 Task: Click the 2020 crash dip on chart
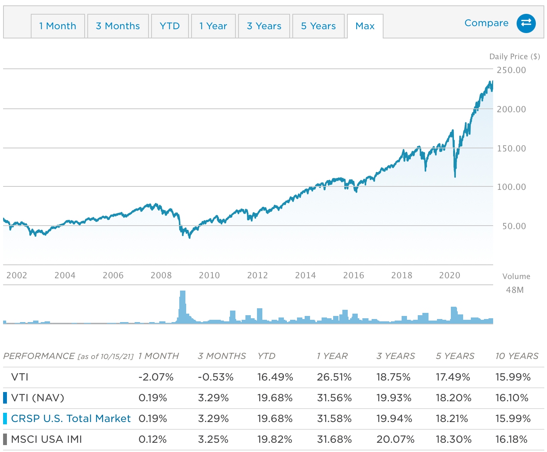(x=455, y=175)
